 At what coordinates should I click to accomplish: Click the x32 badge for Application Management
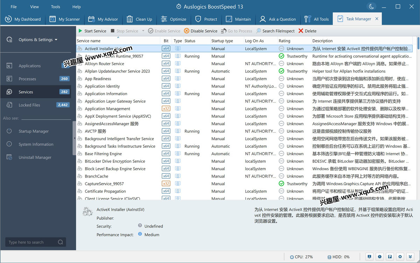[166, 109]
